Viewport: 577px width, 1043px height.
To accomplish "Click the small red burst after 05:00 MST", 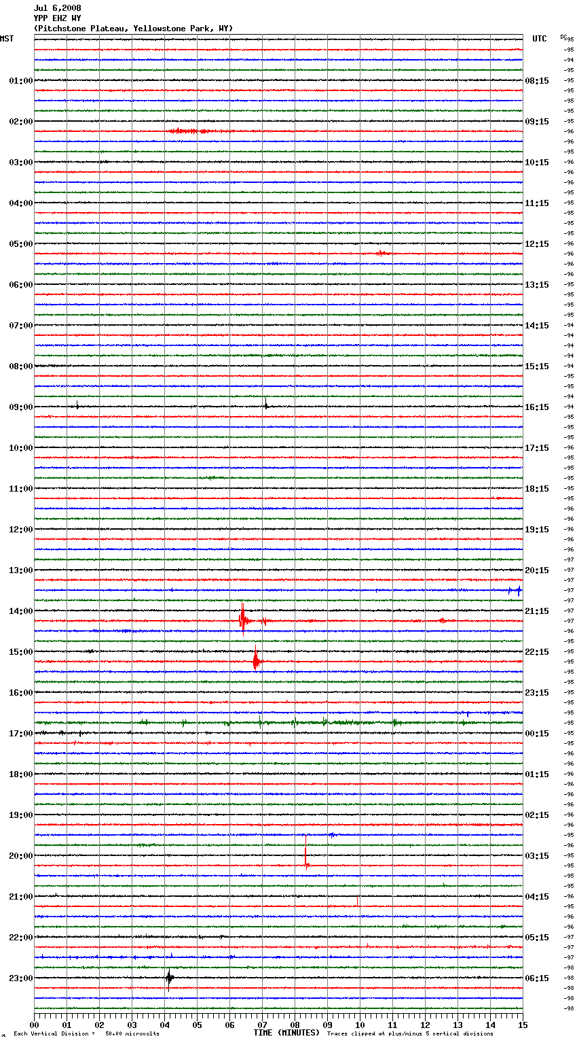I will pyautogui.click(x=381, y=253).
